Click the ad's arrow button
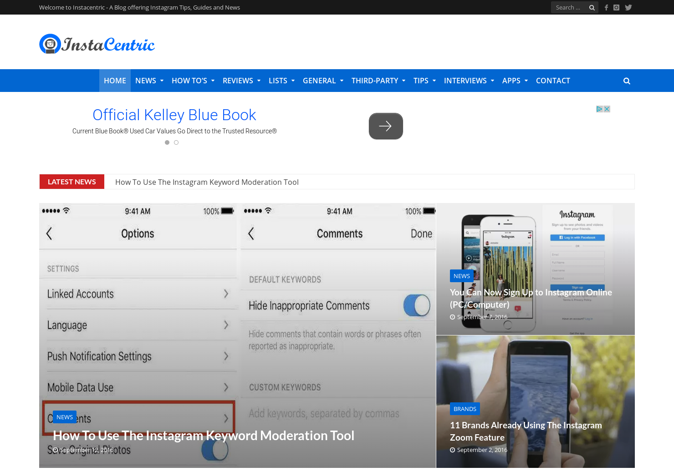Viewport: 674px width, 472px height. pos(386,126)
